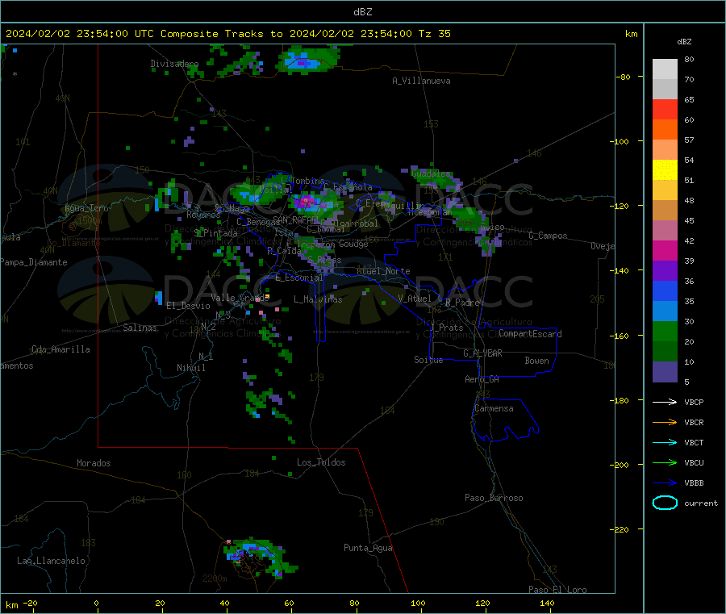This screenshot has height=614, width=726.
Task: Click the R_Padre location label
Action: (x=462, y=303)
